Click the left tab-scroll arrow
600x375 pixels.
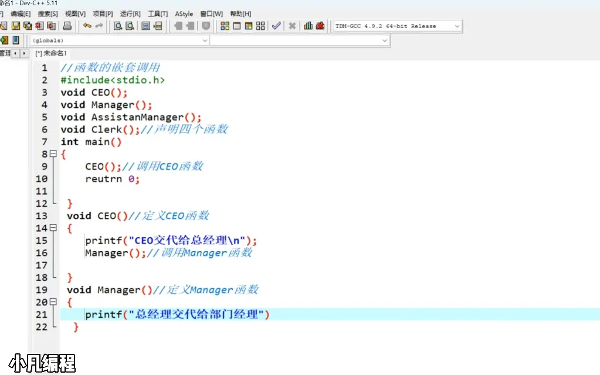[x=15, y=53]
